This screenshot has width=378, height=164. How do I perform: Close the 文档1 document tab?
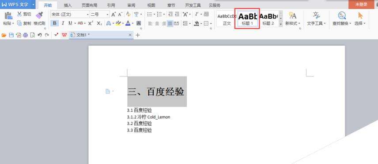(130, 35)
